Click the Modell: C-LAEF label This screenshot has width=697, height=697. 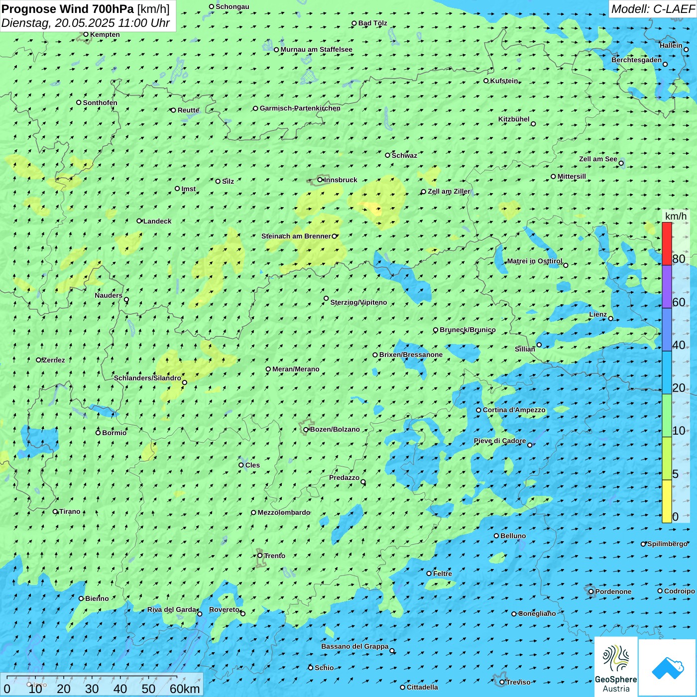coord(652,9)
